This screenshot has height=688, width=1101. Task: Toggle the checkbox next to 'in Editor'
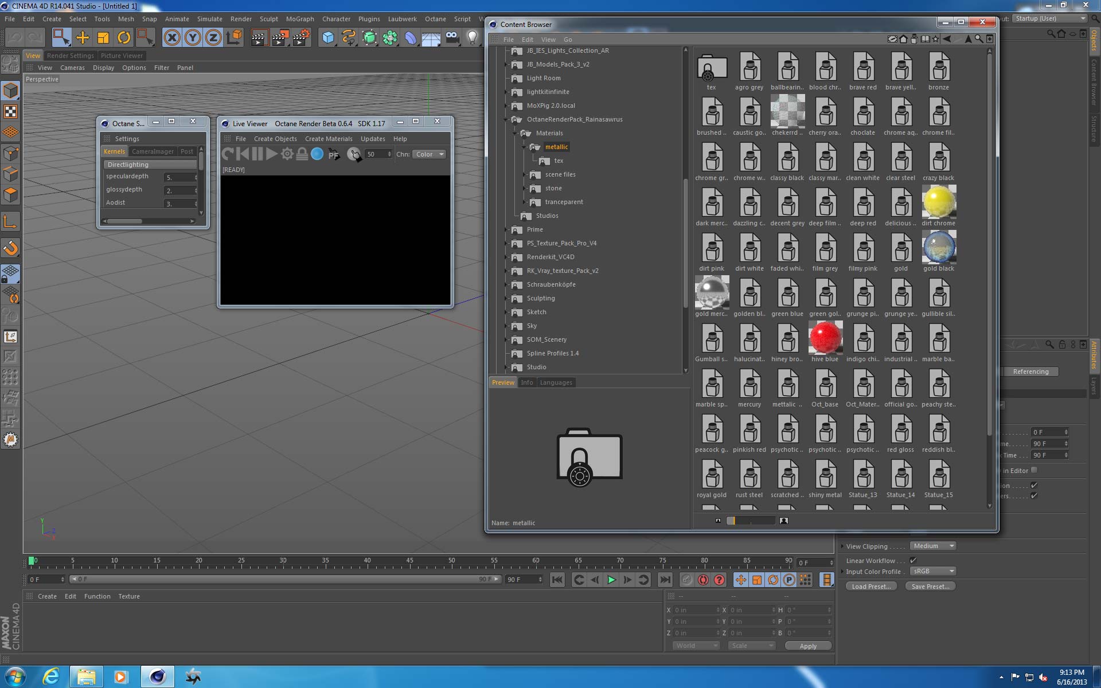1034,470
